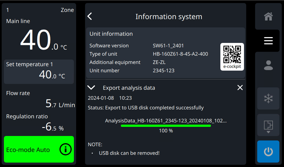284x167 pixels.
Task: Tap the Regulation ratio value
Action: [53, 127]
